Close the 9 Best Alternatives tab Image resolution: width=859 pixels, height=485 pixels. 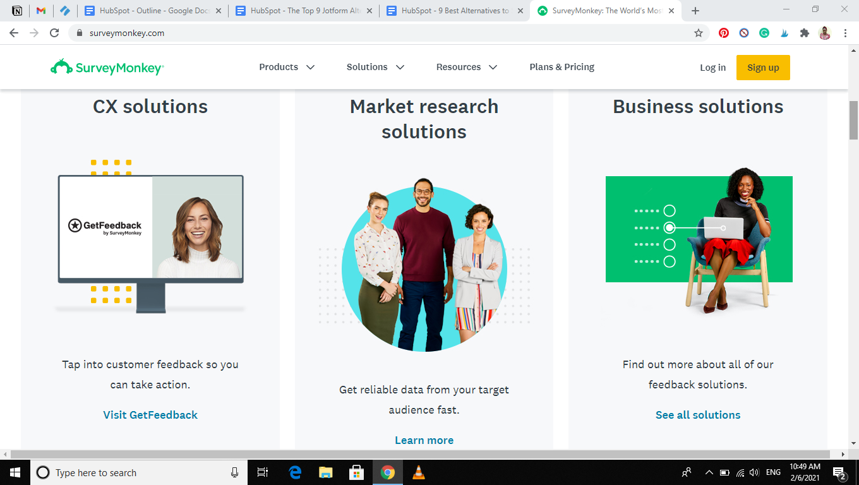(520, 11)
